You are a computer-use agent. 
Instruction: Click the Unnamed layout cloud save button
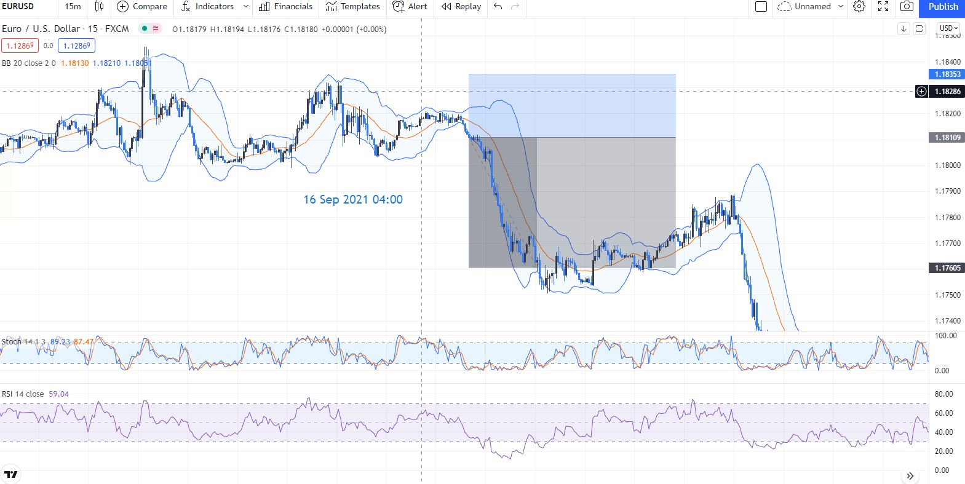coord(804,7)
